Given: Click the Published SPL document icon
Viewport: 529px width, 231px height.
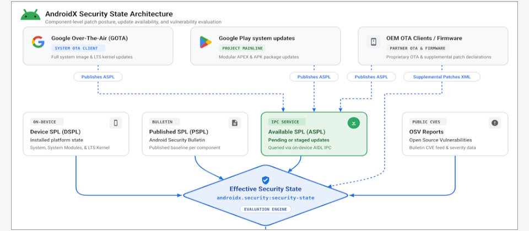Looking at the screenshot, I should (235, 123).
